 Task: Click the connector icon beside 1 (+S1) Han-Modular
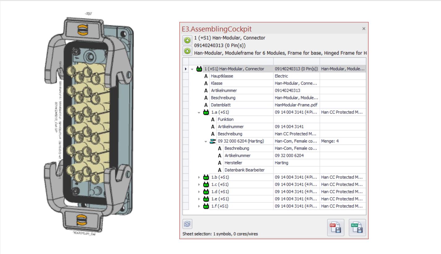[199, 69]
